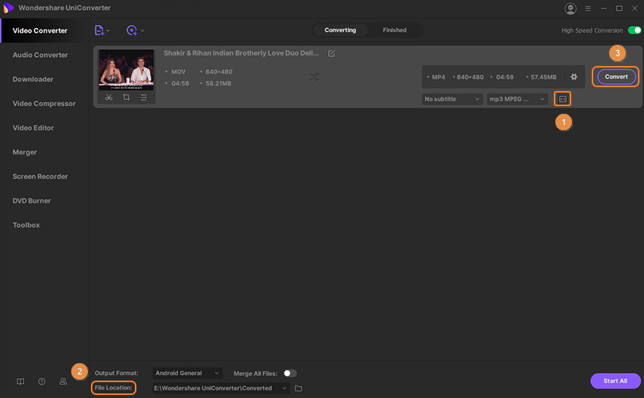Screen dimensions: 644x398
Task: Click the File Location label
Action: [x=114, y=387]
